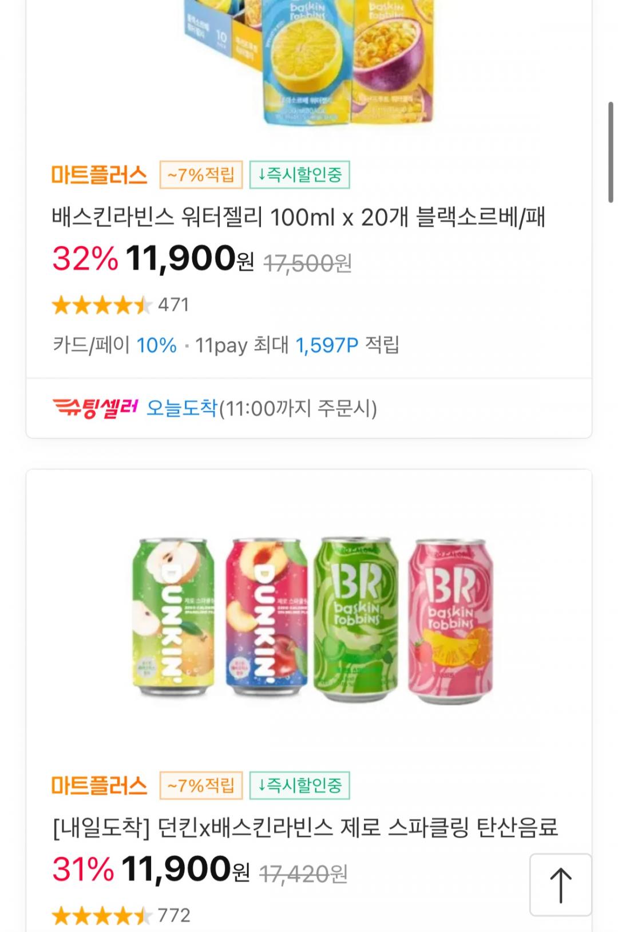Tap the first 즉시할인중 badge
This screenshot has width=618, height=932.
pos(299,175)
